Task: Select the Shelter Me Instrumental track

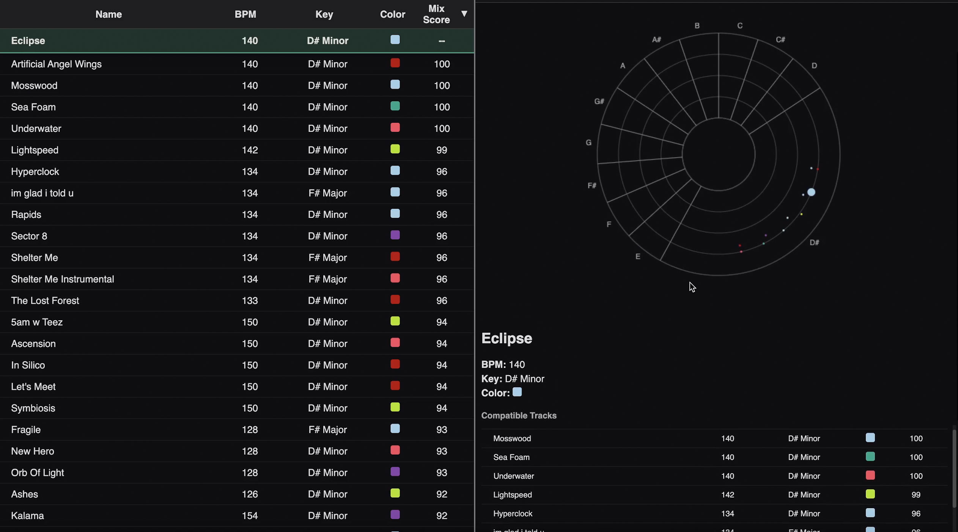Action: click(x=152, y=279)
